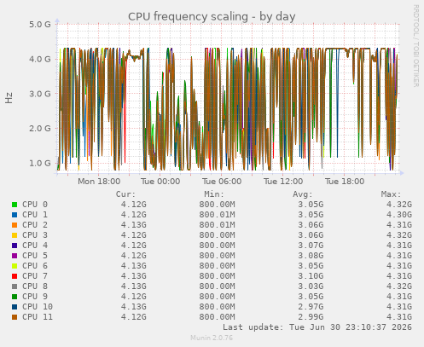Click the 'CPU 4' legend label

click(x=35, y=246)
